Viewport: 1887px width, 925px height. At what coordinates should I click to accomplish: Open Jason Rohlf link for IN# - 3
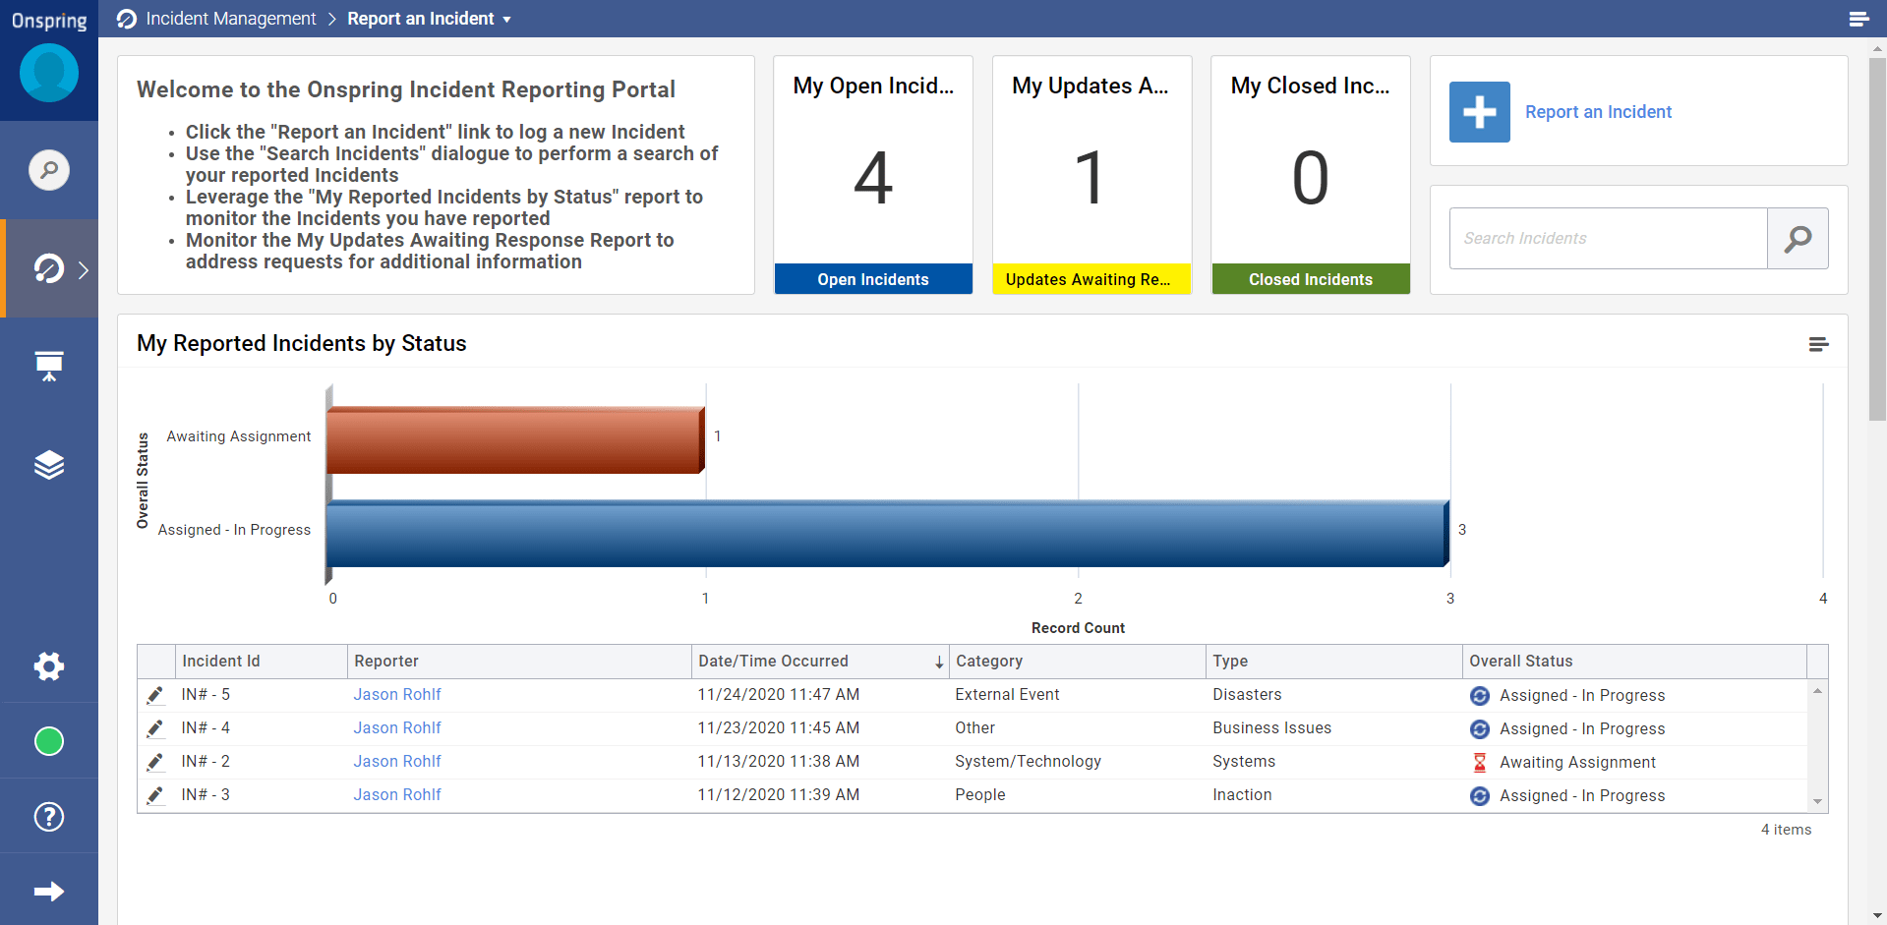tap(397, 794)
